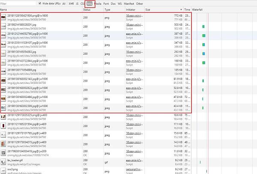
Task: Click the ivs3.png file thumbnail icon
Action: 4,171
